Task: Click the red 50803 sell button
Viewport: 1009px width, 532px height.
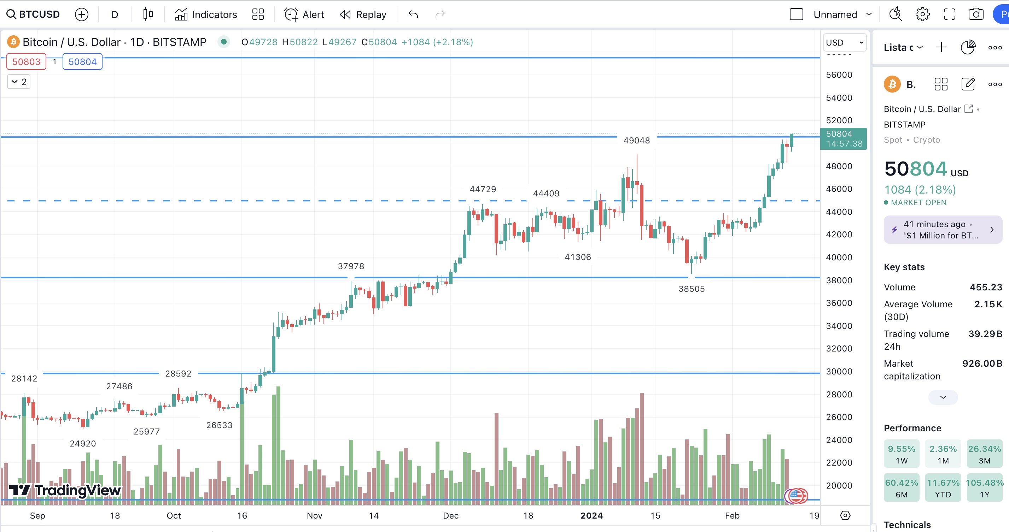Action: [26, 61]
